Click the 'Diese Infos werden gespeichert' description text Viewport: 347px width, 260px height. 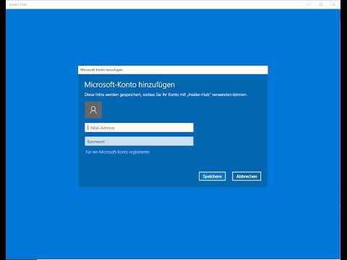166,95
